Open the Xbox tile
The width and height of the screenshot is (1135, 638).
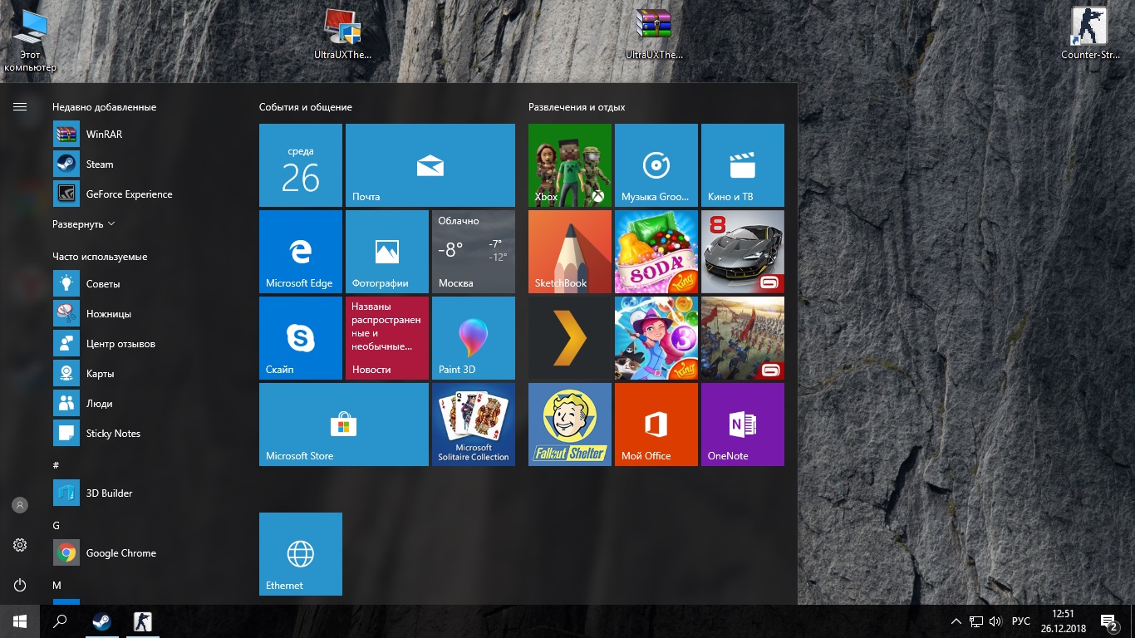tap(570, 165)
